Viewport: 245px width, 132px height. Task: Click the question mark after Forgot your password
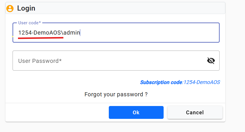tap(146, 94)
